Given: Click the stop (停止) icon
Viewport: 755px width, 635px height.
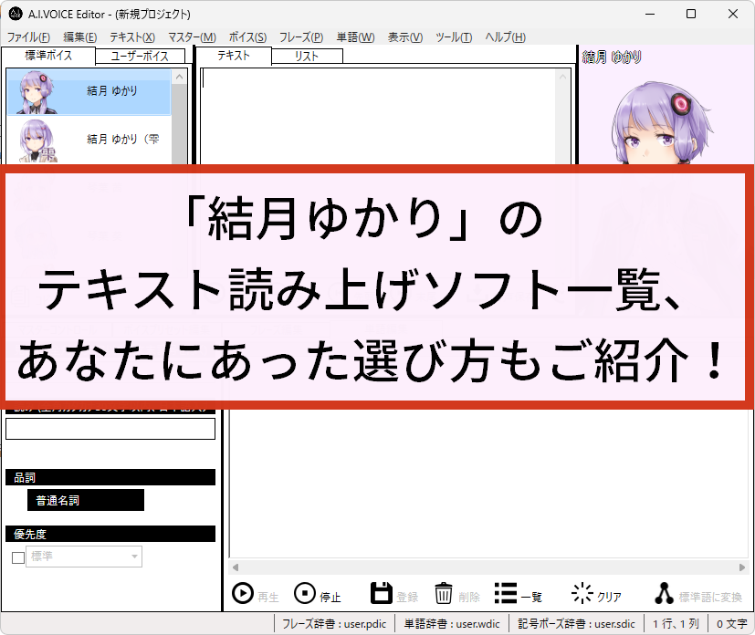Looking at the screenshot, I should (305, 594).
